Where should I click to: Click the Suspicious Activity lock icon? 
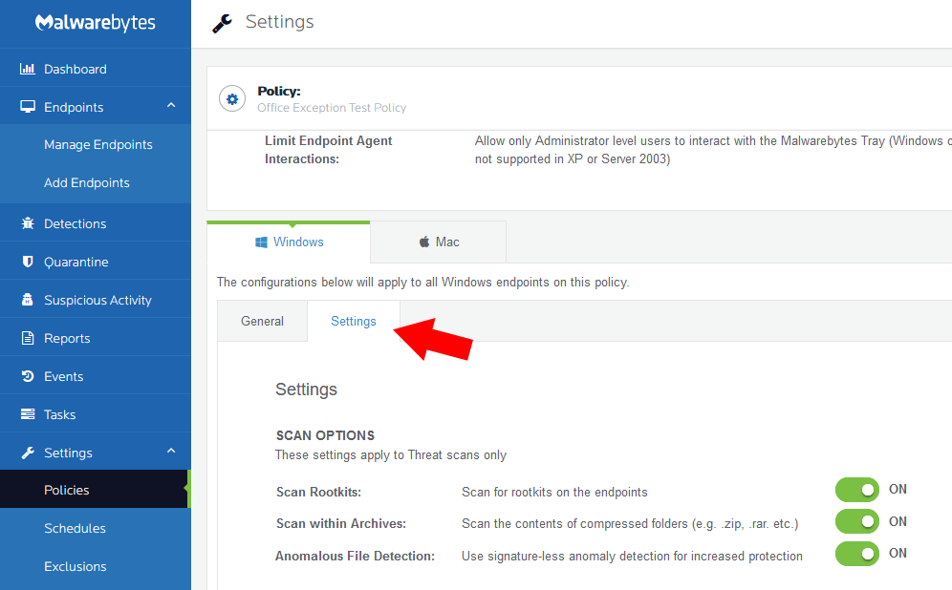pyautogui.click(x=27, y=300)
